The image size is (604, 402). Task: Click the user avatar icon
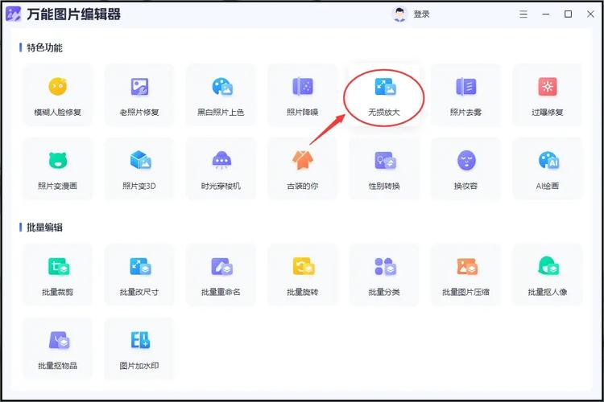point(399,14)
